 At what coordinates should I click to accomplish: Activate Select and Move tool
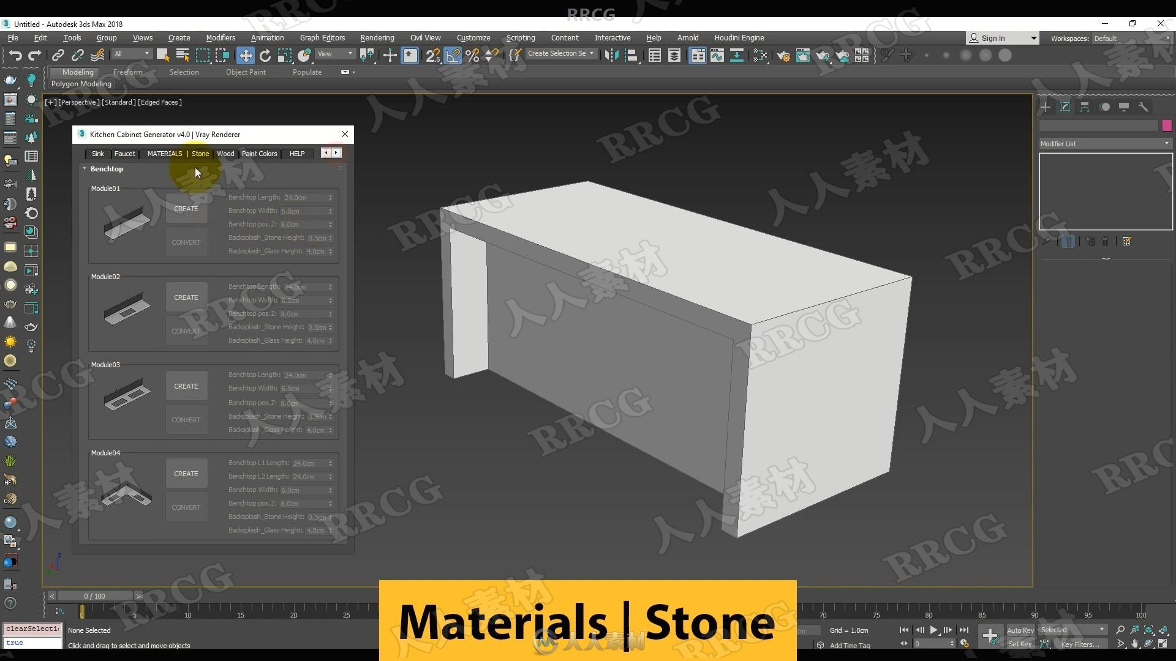245,56
